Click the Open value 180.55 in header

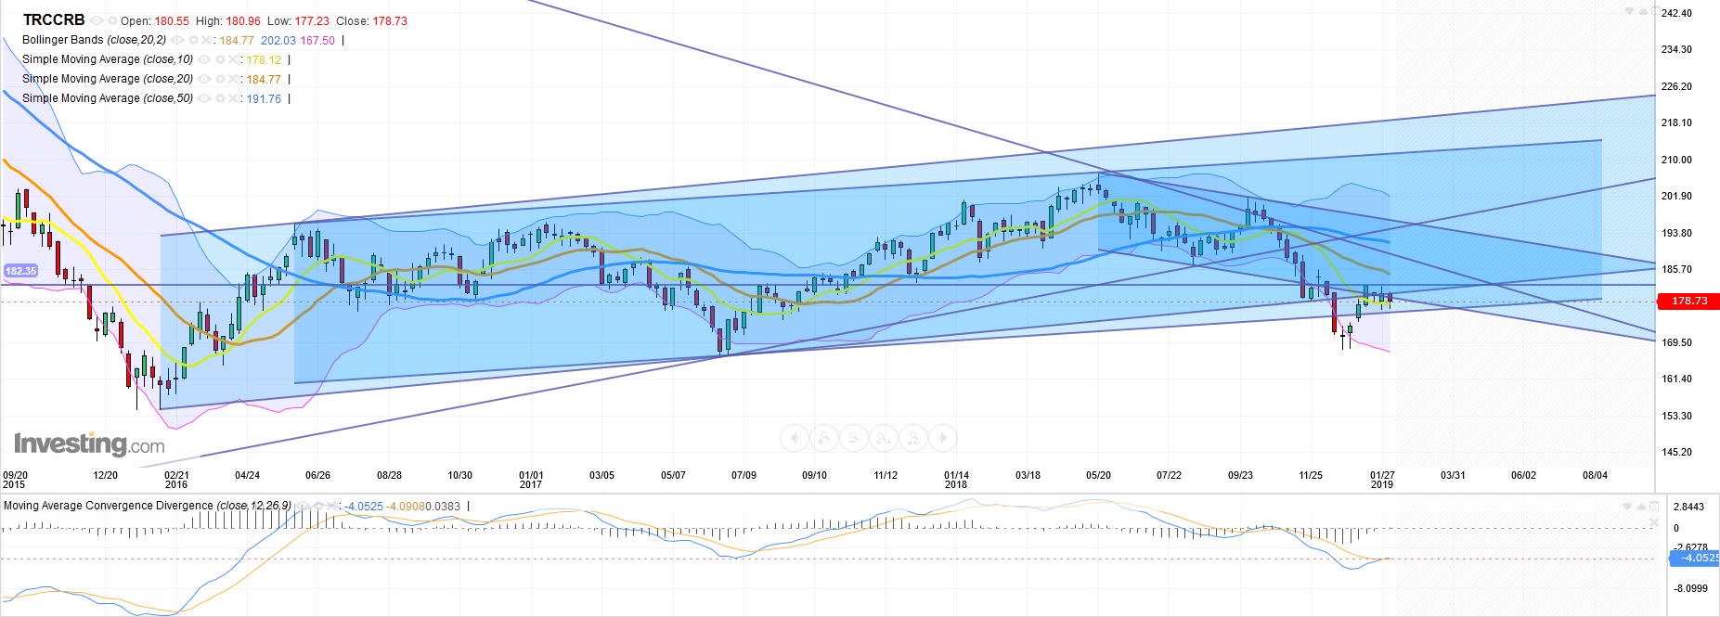[x=172, y=21]
